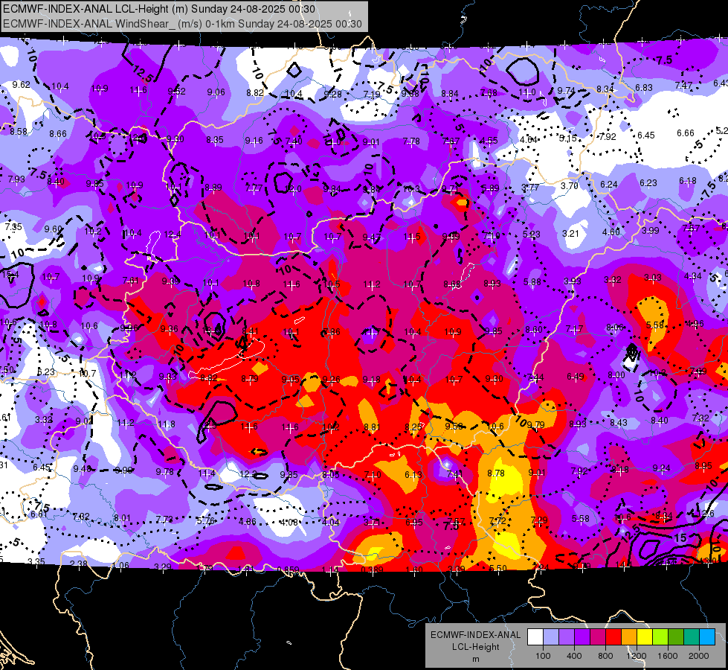728x670 pixels.
Task: Click the '100' legend tick label
Action: point(543,656)
